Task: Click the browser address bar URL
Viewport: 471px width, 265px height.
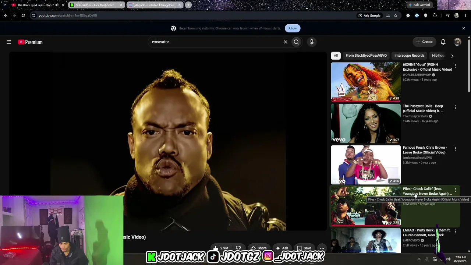Action: [x=68, y=15]
